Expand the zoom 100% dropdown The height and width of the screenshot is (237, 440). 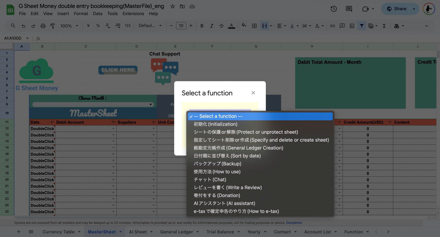(x=69, y=26)
